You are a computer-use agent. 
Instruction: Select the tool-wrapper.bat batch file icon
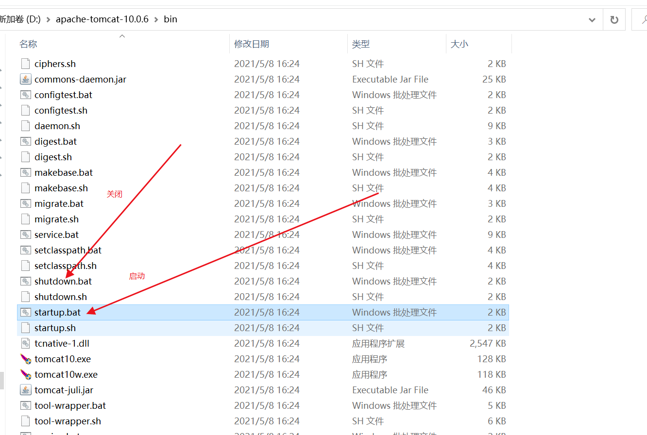click(x=26, y=405)
